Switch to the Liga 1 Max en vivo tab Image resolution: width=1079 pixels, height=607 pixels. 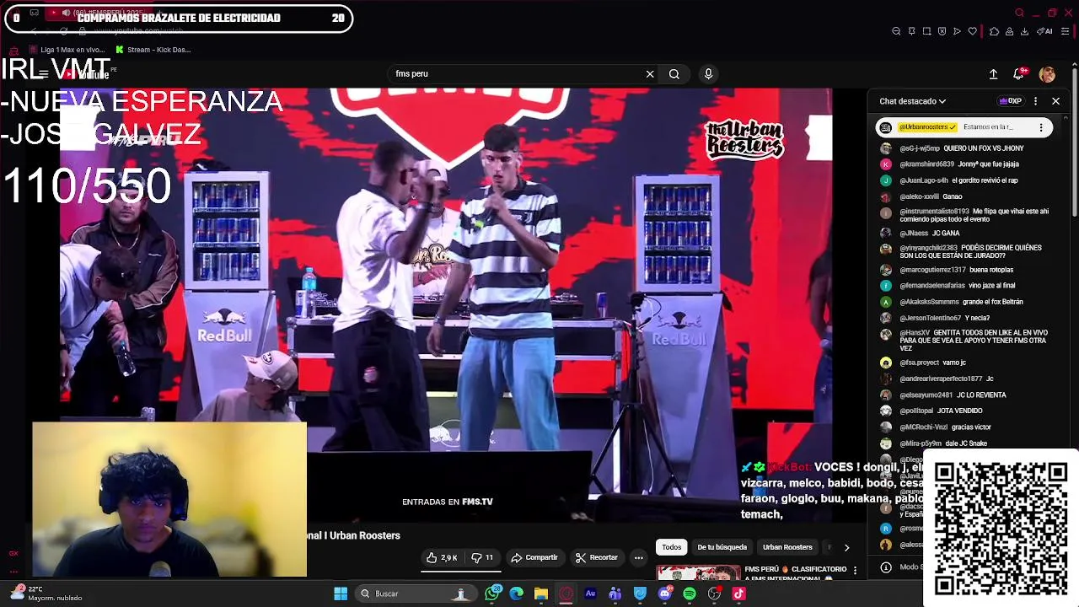67,50
